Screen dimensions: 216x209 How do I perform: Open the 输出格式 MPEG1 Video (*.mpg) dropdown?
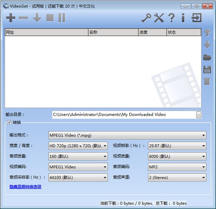[x=127, y=135]
